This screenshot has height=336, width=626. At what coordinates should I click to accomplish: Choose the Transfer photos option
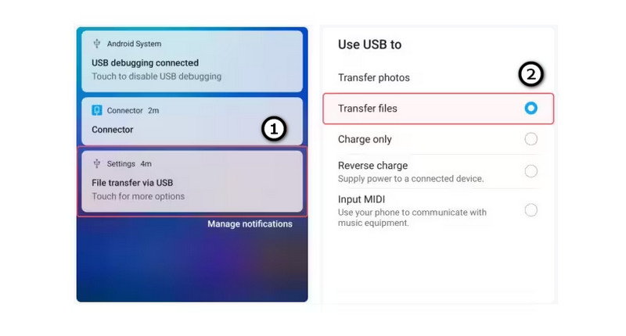tap(374, 77)
